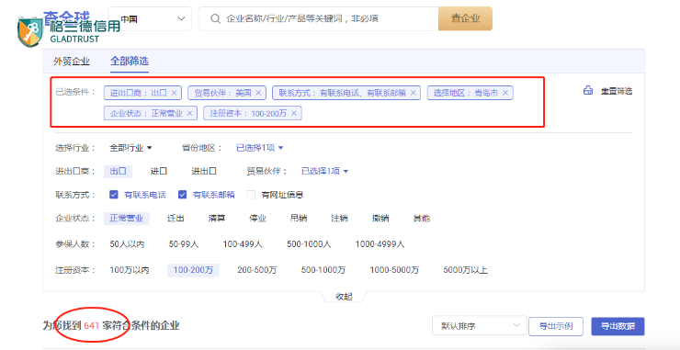Image resolution: width=680 pixels, height=350 pixels.
Task: Click the search magnifier icon
Action: coord(215,18)
